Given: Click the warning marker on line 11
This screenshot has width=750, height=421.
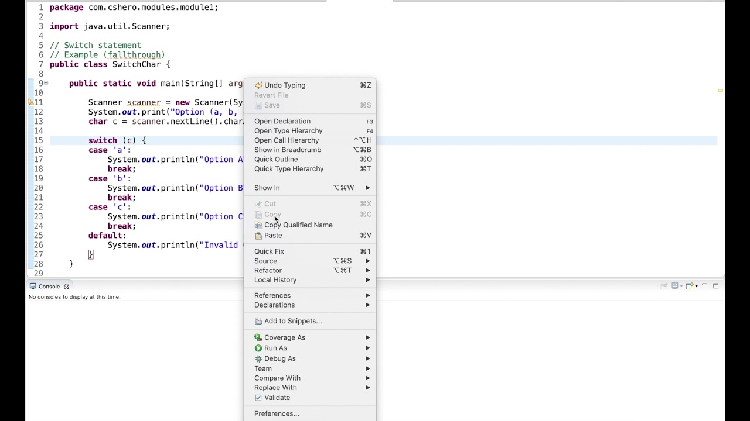Looking at the screenshot, I should (x=30, y=102).
